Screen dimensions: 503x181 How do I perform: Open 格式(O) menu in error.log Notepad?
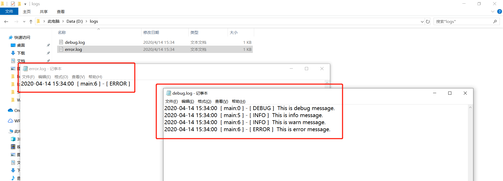point(61,77)
